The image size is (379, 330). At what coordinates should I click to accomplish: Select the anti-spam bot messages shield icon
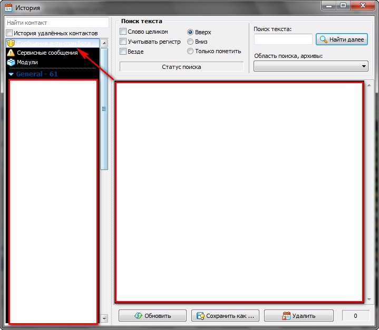(11, 43)
